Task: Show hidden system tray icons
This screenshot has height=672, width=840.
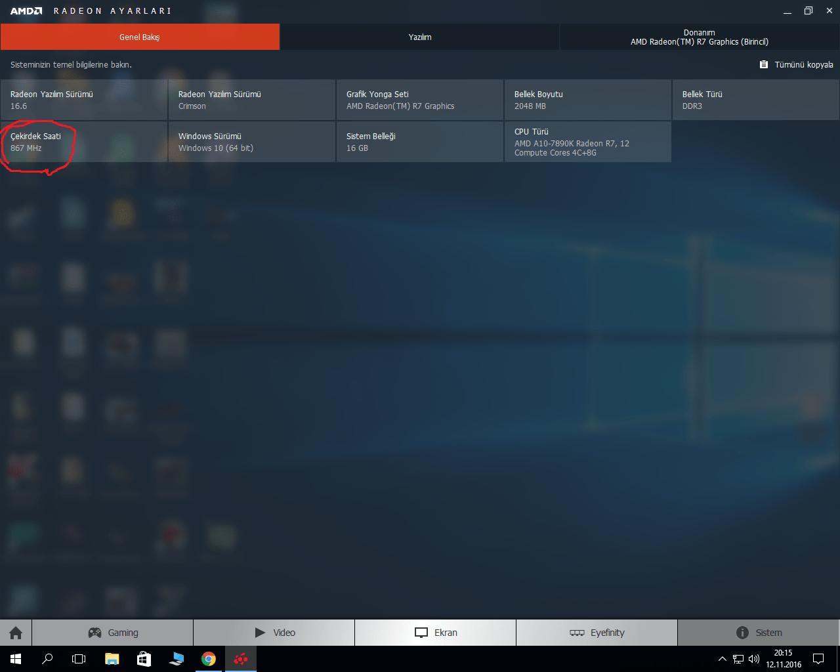Action: point(723,659)
